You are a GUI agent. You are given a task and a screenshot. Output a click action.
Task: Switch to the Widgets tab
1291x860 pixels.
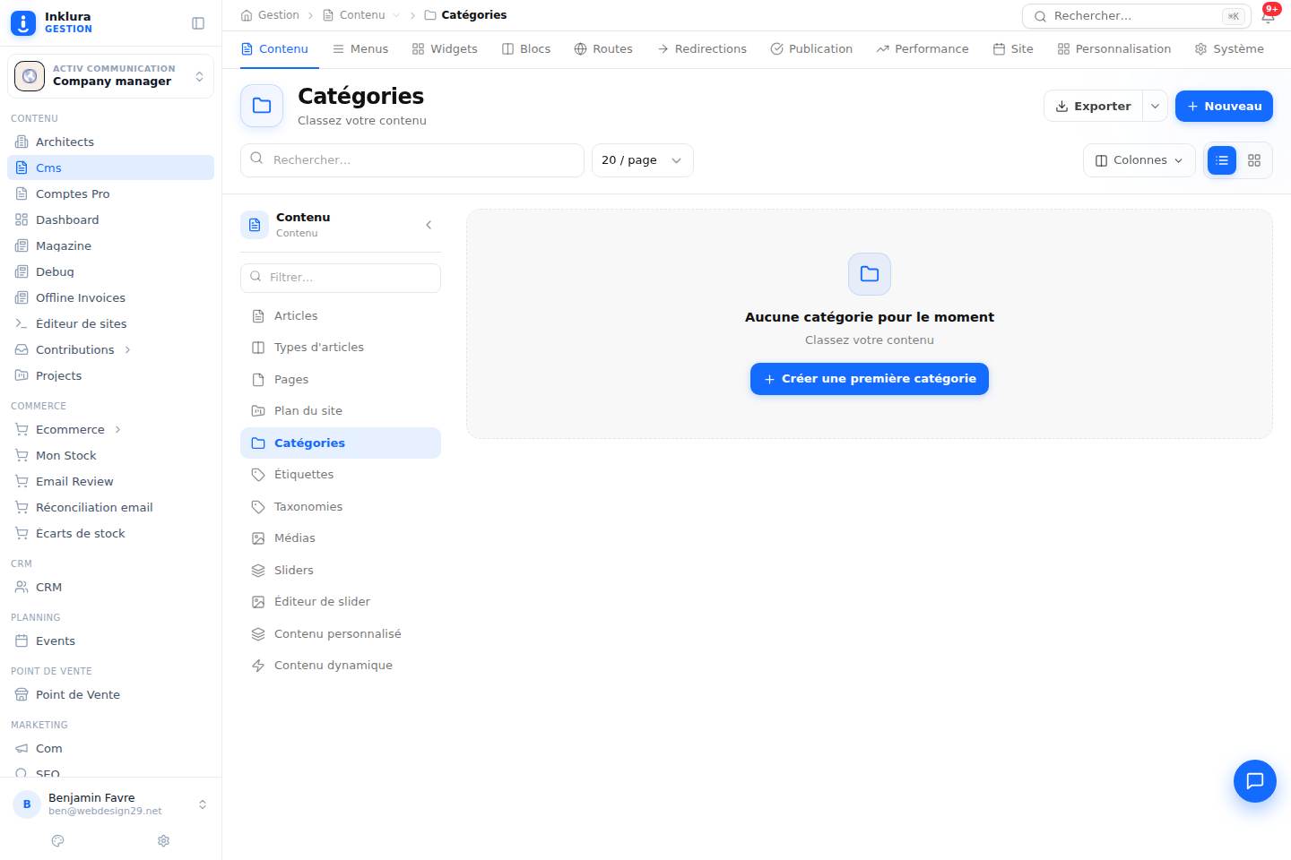[x=445, y=49]
